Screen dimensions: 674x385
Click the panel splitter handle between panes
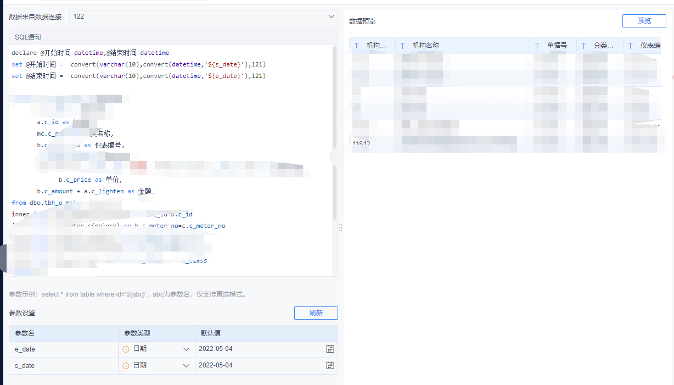tap(340, 227)
